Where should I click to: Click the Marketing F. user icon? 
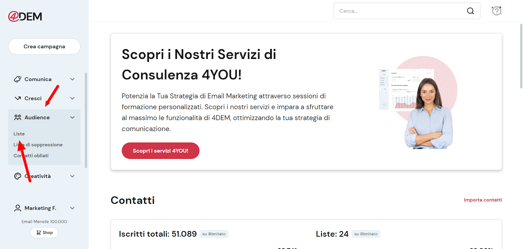[18, 208]
